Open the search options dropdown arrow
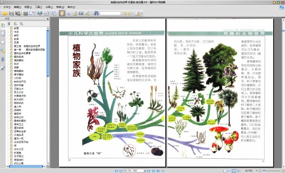 coord(142,13)
